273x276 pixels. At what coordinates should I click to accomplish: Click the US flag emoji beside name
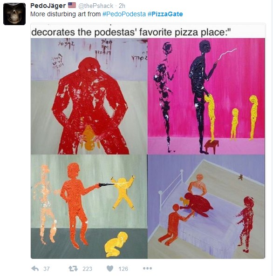pyautogui.click(x=72, y=5)
